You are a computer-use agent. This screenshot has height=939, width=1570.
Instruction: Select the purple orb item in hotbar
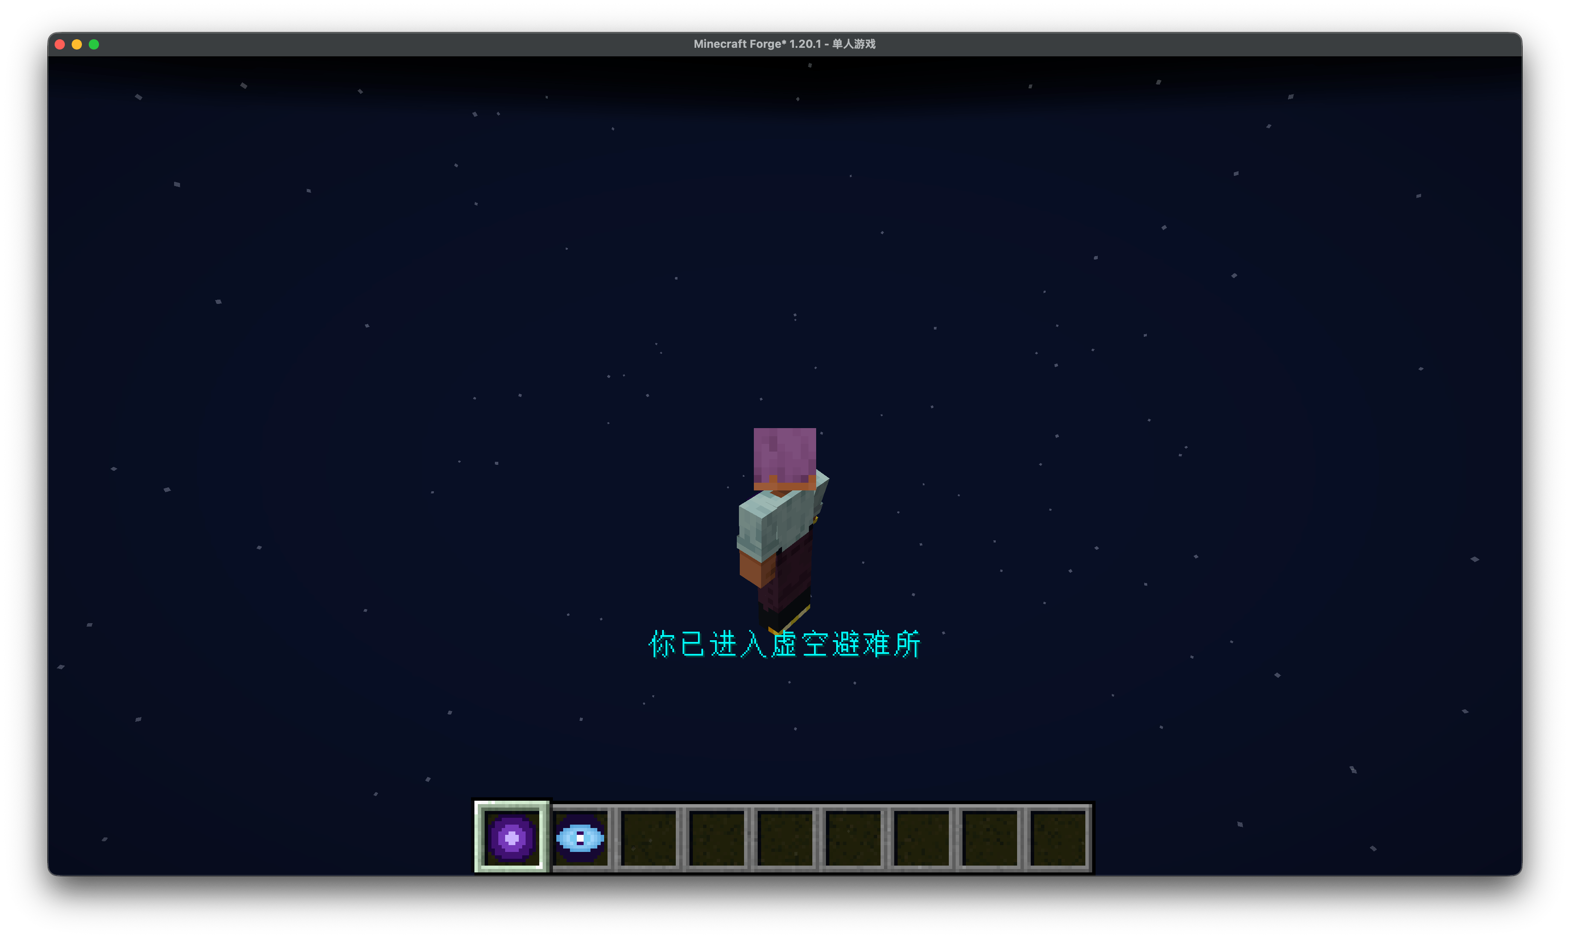512,838
